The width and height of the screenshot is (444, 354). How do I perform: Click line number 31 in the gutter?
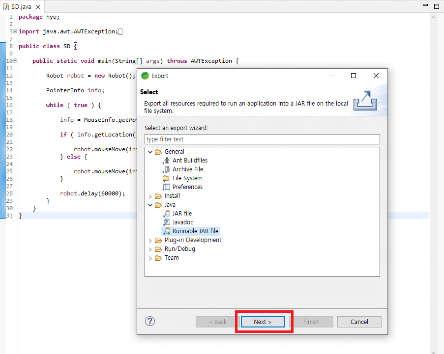pyautogui.click(x=9, y=216)
